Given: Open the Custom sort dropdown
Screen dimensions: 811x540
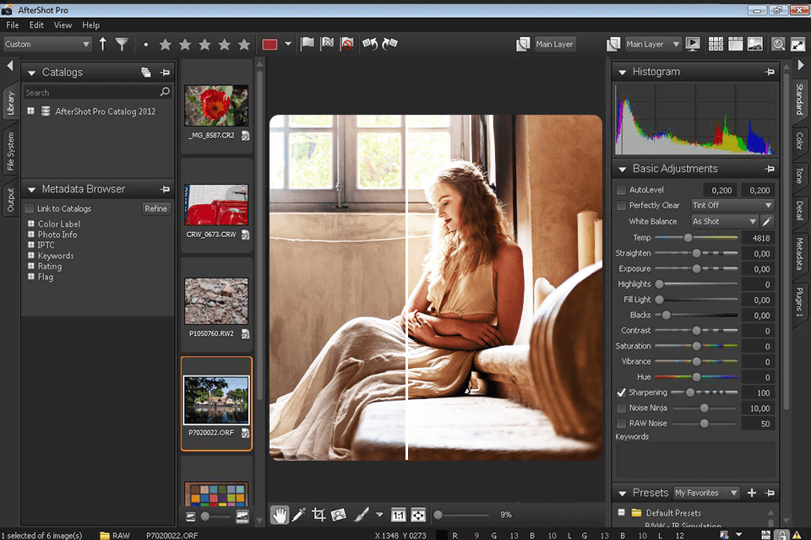Looking at the screenshot, I should [47, 44].
